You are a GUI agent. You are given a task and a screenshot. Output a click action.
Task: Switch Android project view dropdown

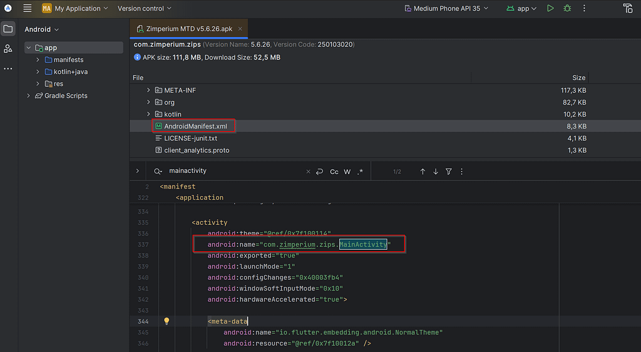pos(42,29)
